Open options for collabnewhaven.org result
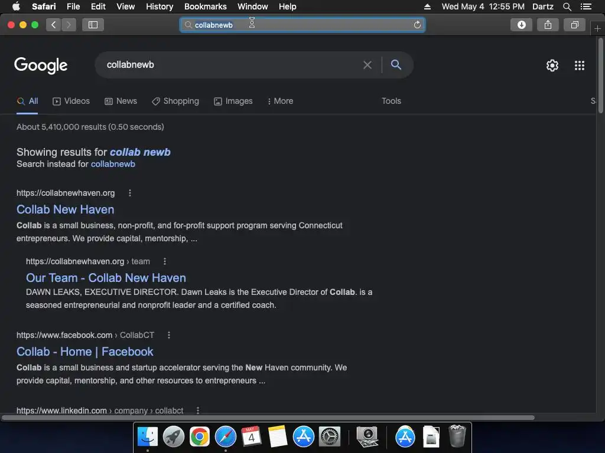605x453 pixels. 130,193
